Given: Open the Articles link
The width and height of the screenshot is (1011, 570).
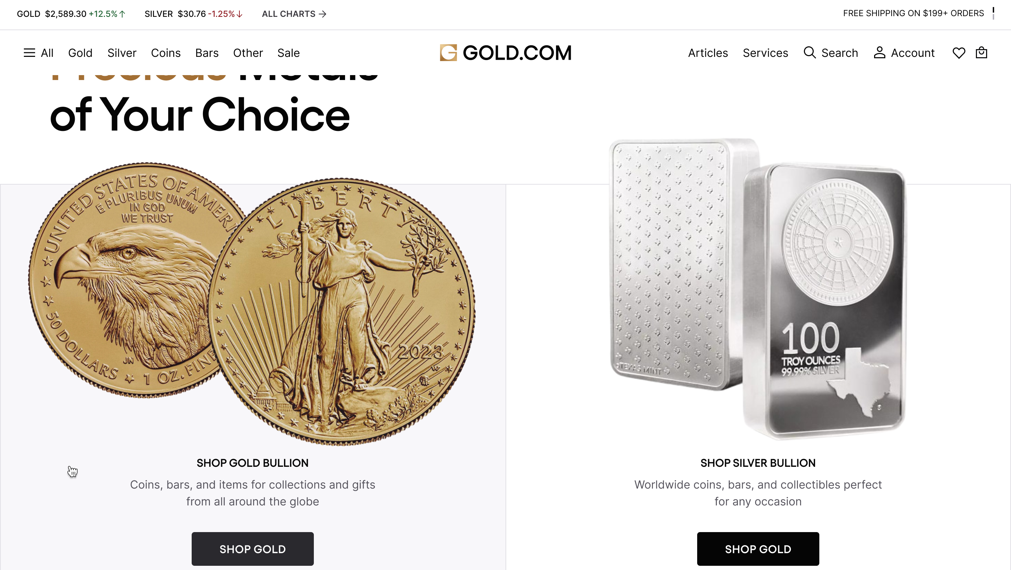Looking at the screenshot, I should [708, 53].
